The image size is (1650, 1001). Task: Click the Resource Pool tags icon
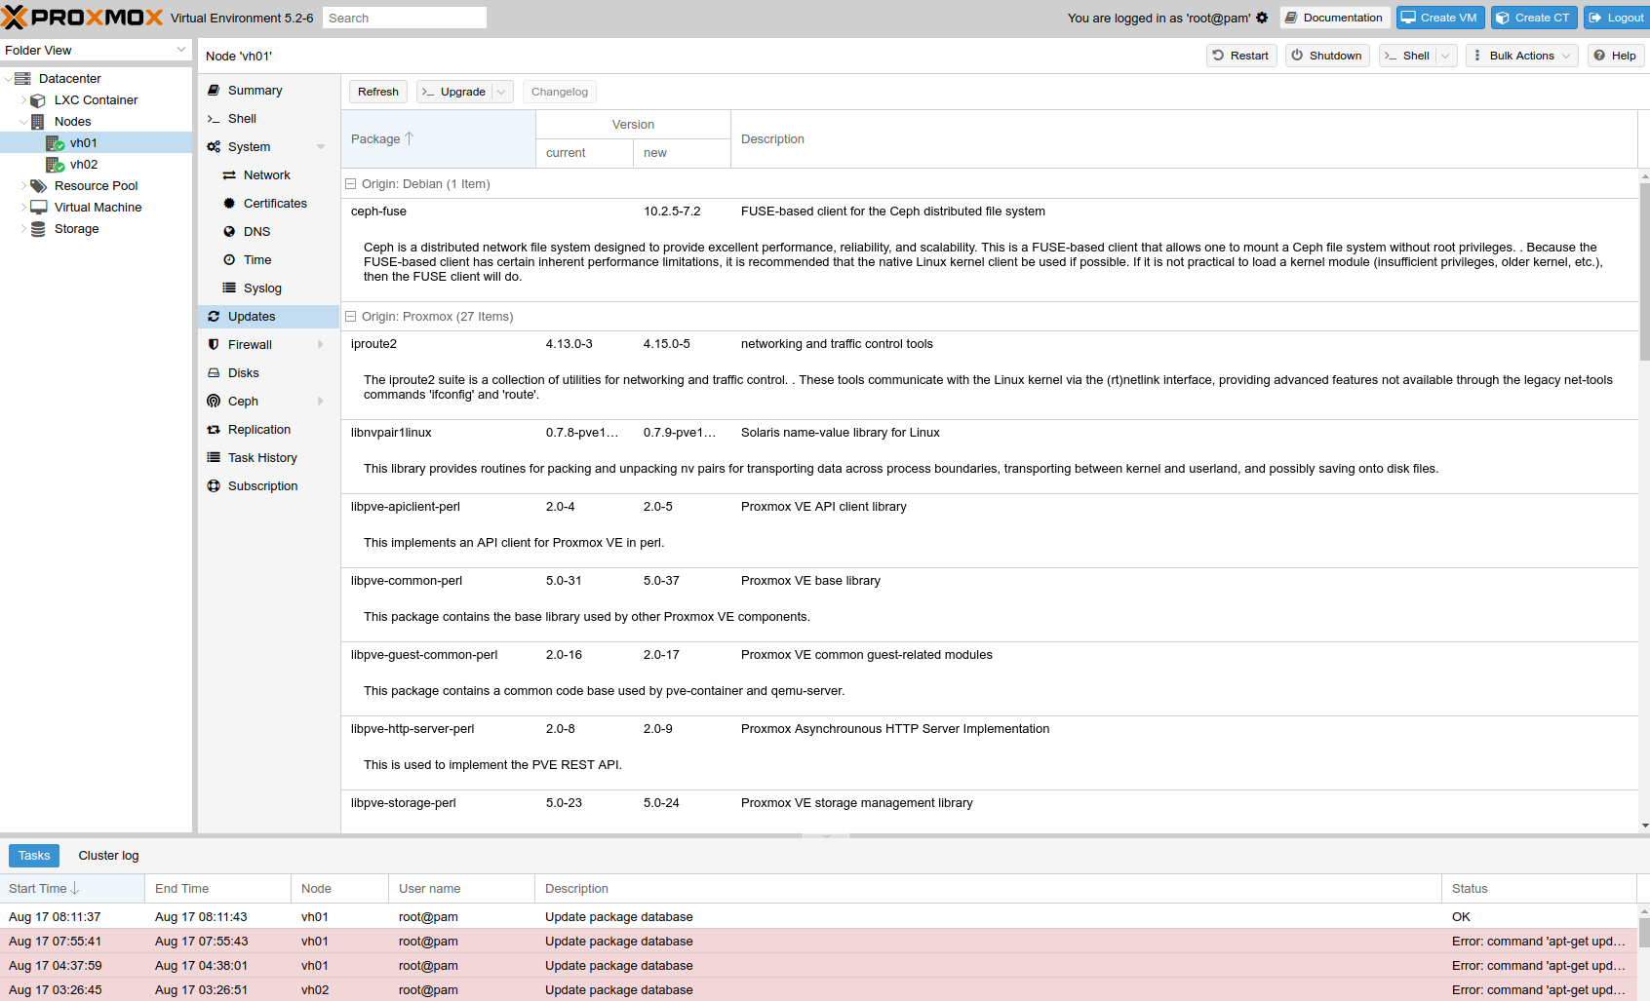38,185
